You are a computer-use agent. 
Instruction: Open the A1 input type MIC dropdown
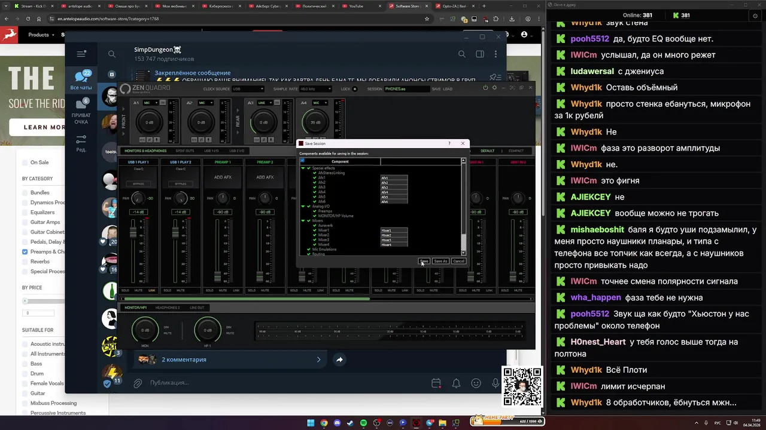150,103
